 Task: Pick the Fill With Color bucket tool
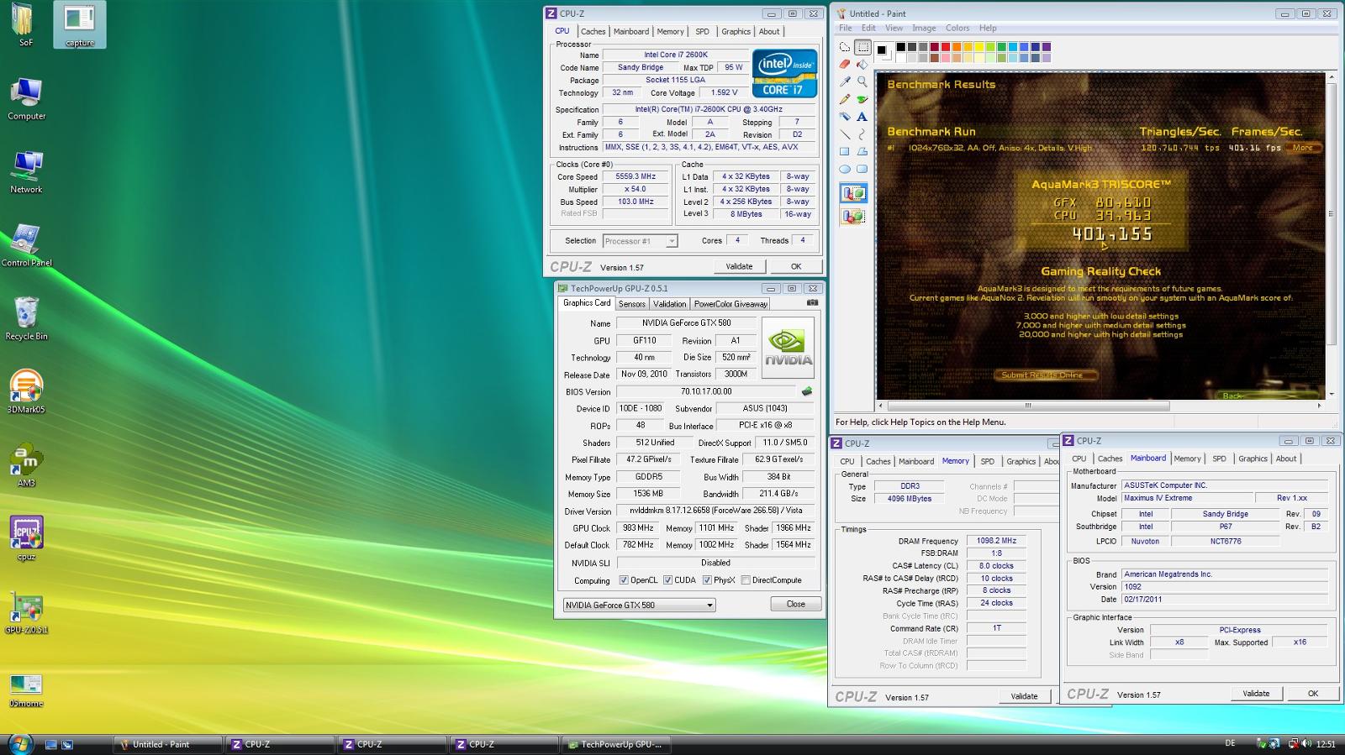862,64
